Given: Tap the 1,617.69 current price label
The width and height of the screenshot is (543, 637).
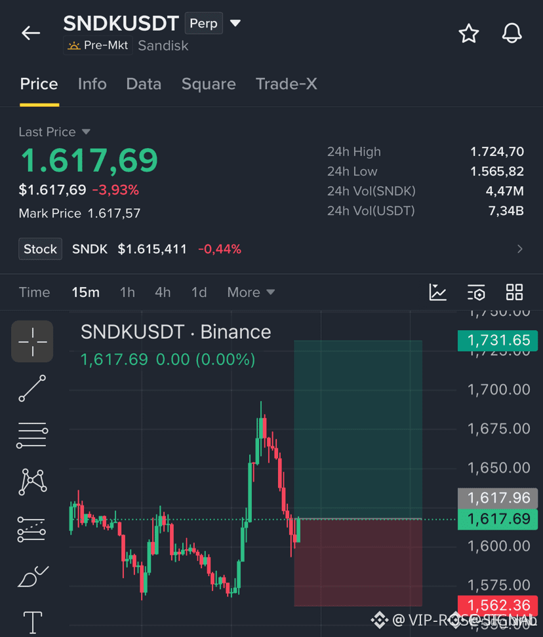Looking at the screenshot, I should click(x=498, y=519).
